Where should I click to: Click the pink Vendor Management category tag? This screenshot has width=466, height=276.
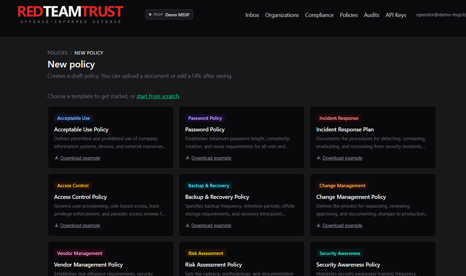pyautogui.click(x=80, y=253)
